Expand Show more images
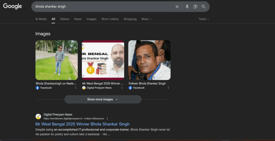 tap(103, 99)
